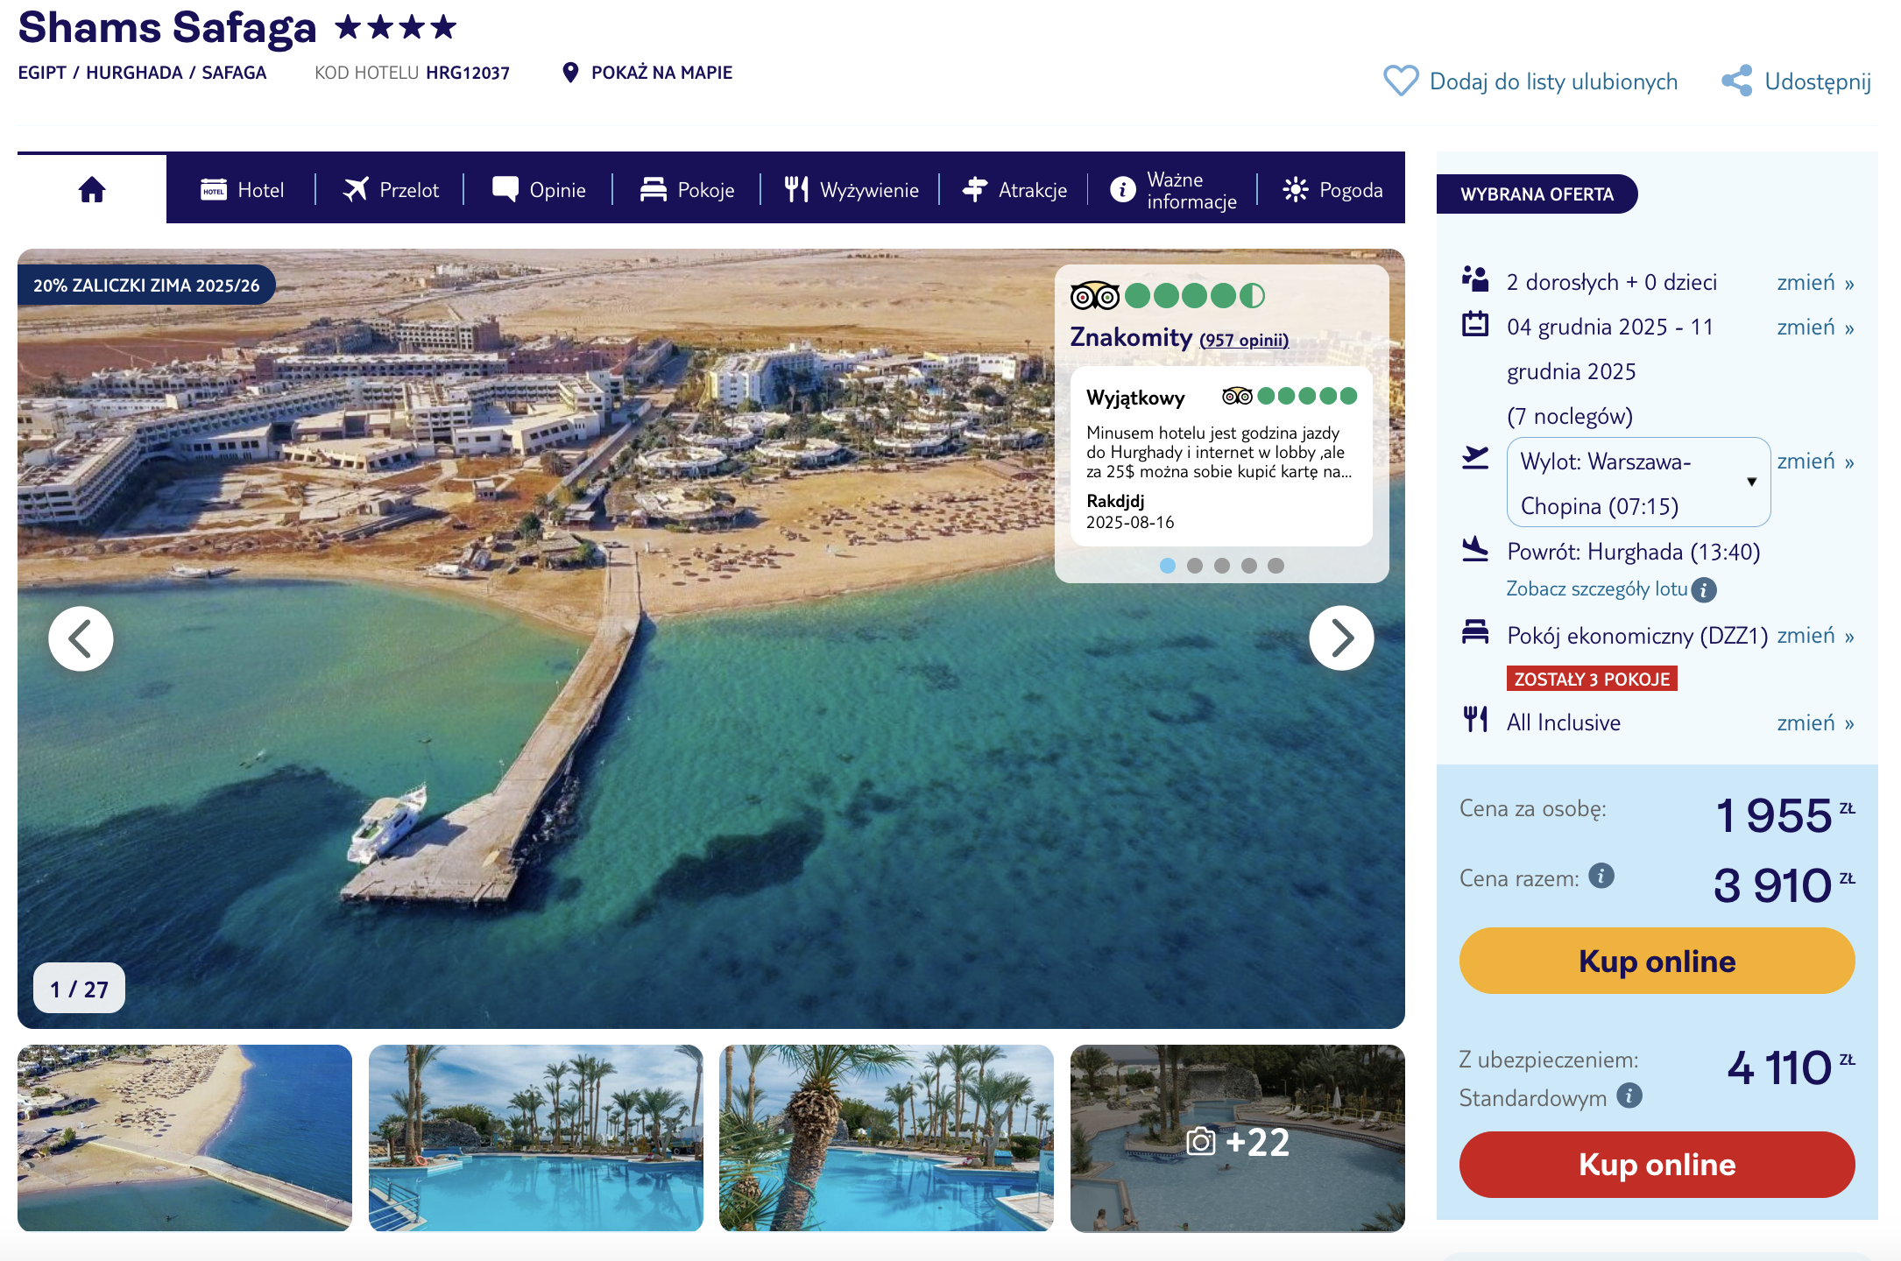Image resolution: width=1901 pixels, height=1261 pixels.
Task: Select the fifth review carousel dot
Action: tap(1276, 566)
